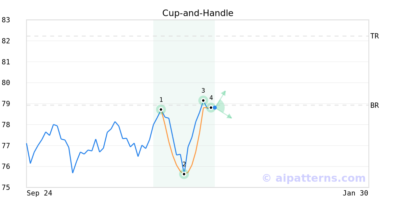The image size is (395, 207).
Task: Click the 83 price axis label
Action: [x=6, y=20]
